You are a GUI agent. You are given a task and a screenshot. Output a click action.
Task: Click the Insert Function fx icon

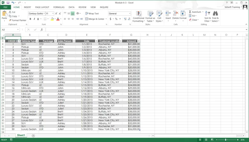click(42, 30)
